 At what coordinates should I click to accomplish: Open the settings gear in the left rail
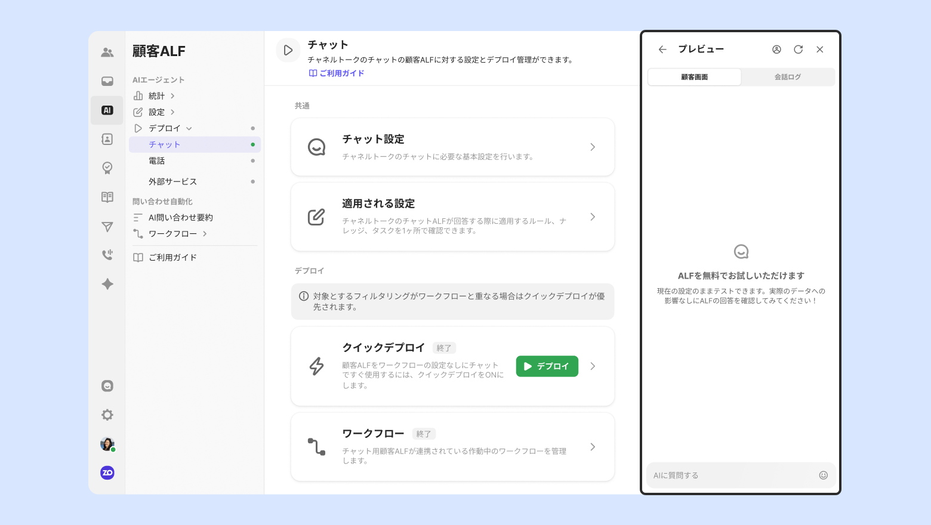pos(107,415)
